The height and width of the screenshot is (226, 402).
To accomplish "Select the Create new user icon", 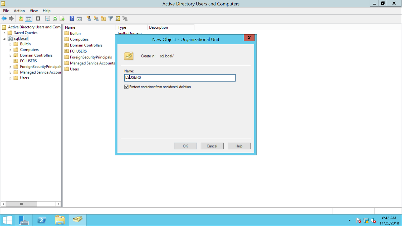I will pos(88,18).
